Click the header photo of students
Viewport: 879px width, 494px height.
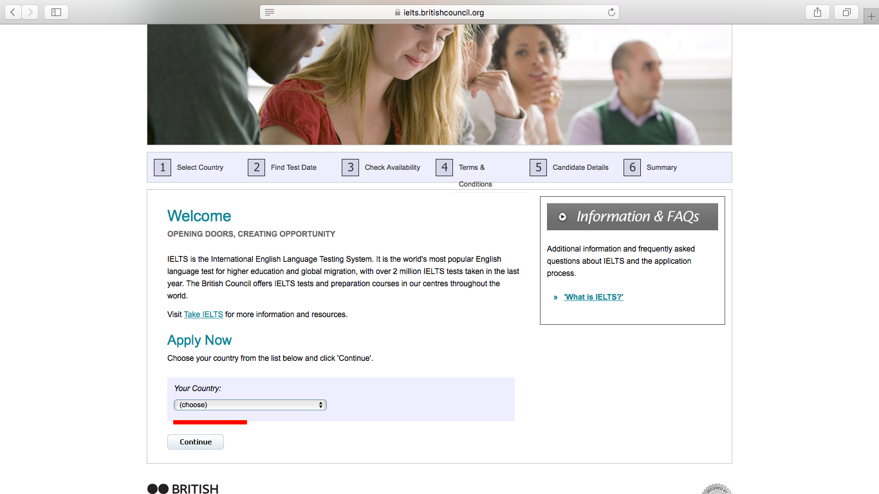439,84
